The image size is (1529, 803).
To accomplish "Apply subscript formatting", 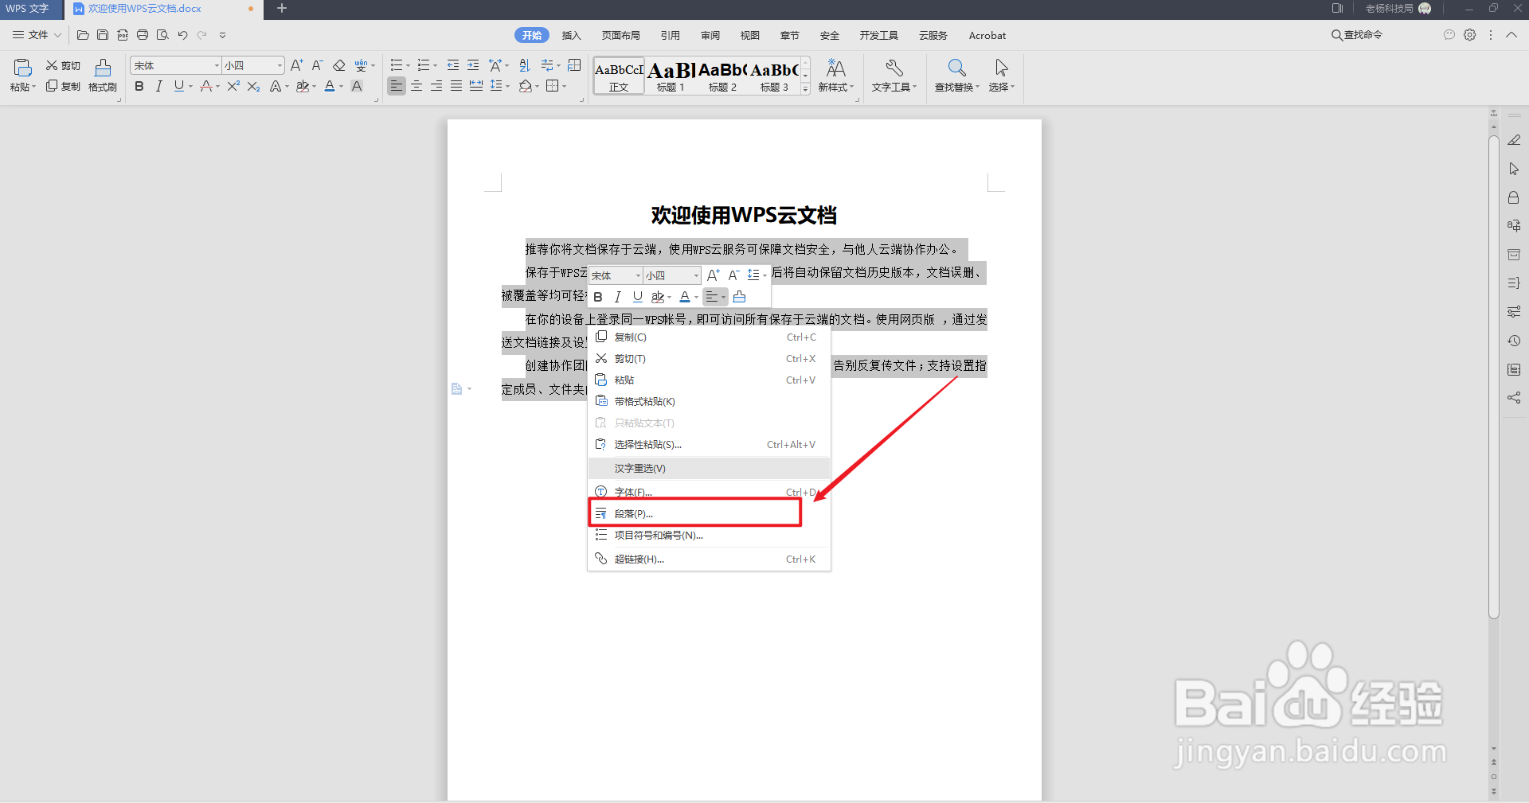I will [x=253, y=86].
